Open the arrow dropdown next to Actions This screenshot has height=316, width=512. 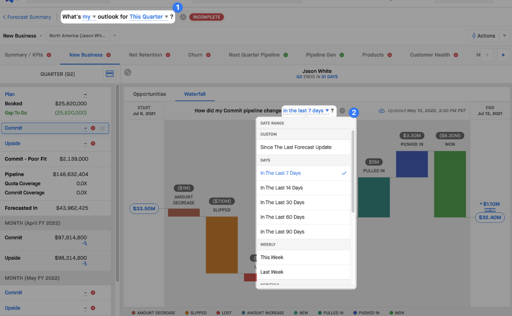click(504, 36)
